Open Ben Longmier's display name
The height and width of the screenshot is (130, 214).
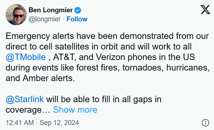(51, 10)
